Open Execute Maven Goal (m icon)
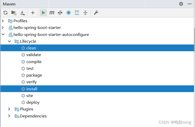Image resolution: width=195 pixels, height=127 pixels. pyautogui.click(x=52, y=13)
